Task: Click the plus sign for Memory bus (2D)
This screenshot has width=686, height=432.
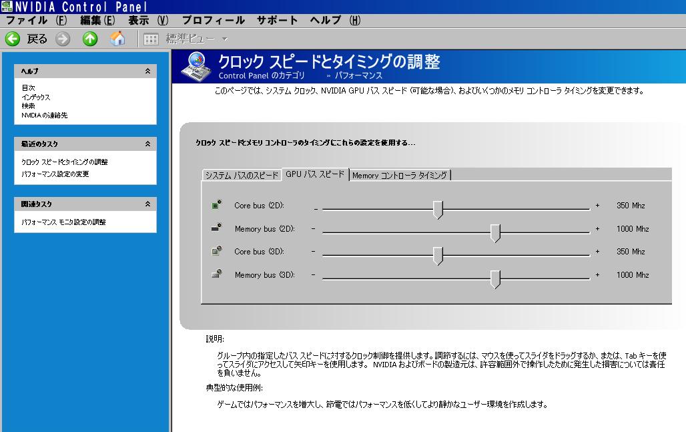Action: [x=598, y=228]
